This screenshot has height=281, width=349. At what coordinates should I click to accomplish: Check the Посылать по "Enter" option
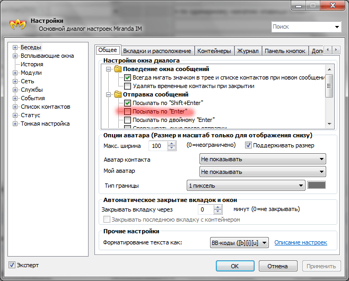point(127,111)
